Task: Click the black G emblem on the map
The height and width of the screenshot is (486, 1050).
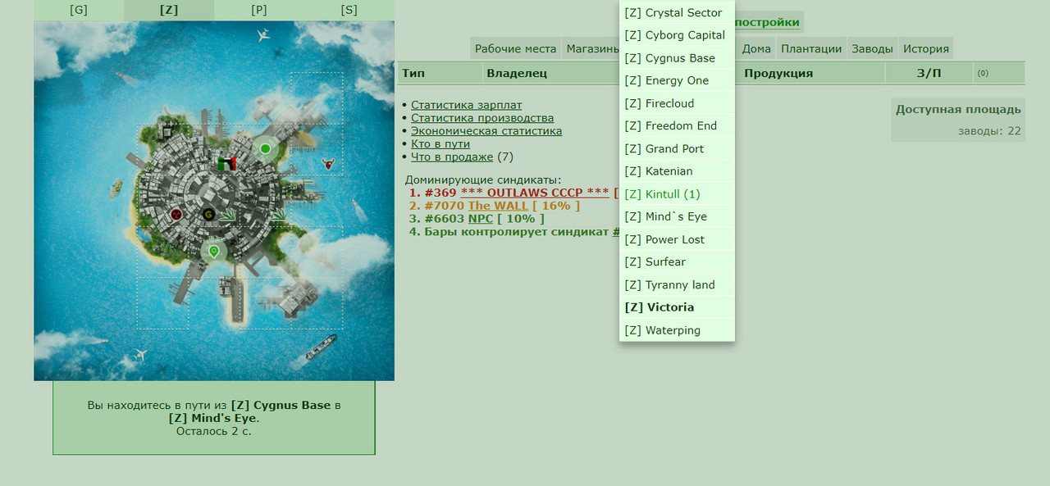Action: tap(208, 215)
